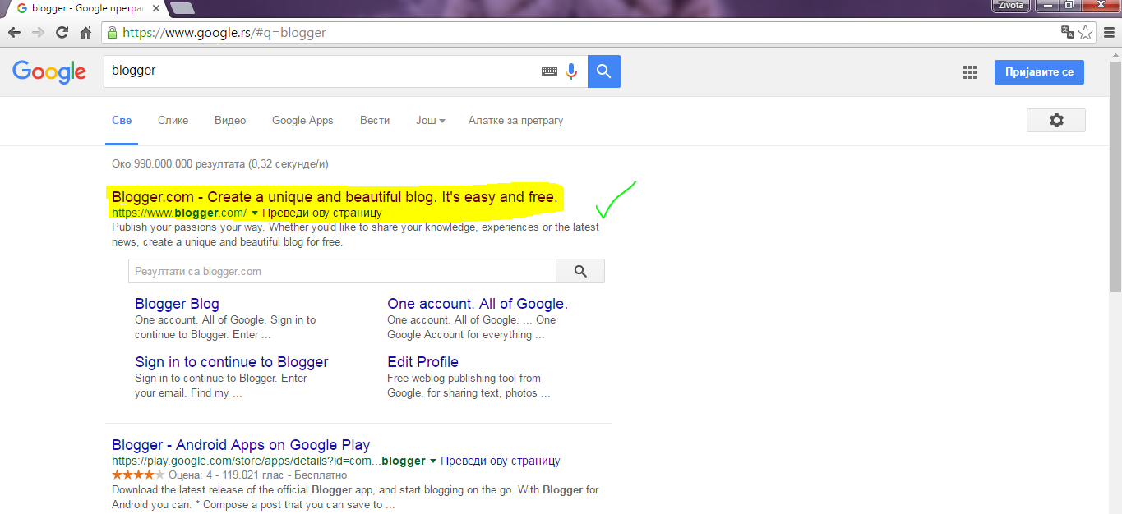Click the orange star rating of Google Play result
1122x514 pixels.
click(138, 475)
